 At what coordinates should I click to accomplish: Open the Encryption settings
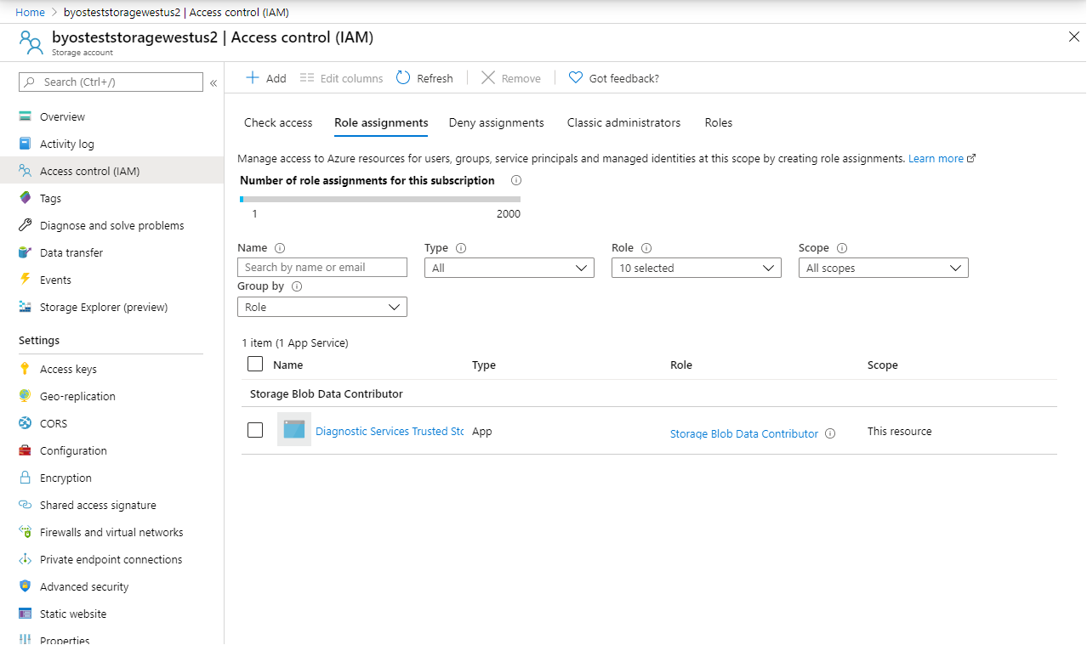click(x=65, y=478)
